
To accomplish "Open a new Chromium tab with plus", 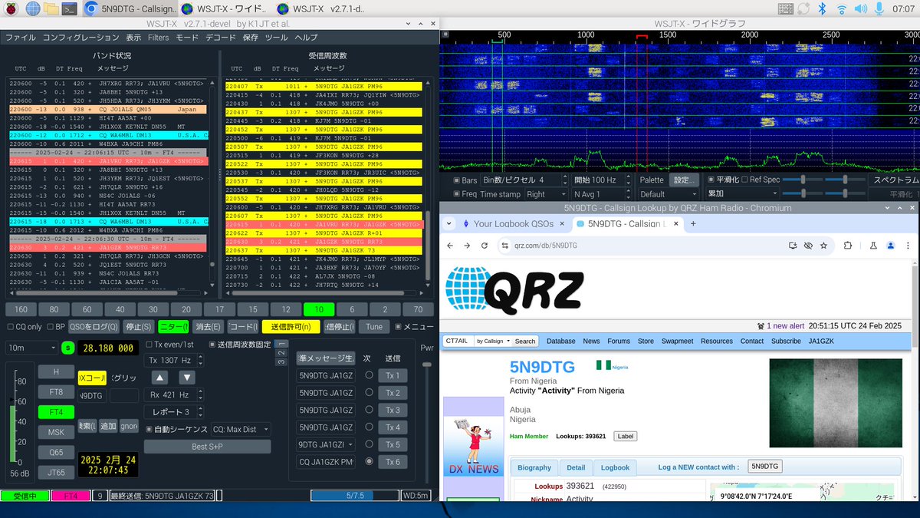I will [x=693, y=224].
